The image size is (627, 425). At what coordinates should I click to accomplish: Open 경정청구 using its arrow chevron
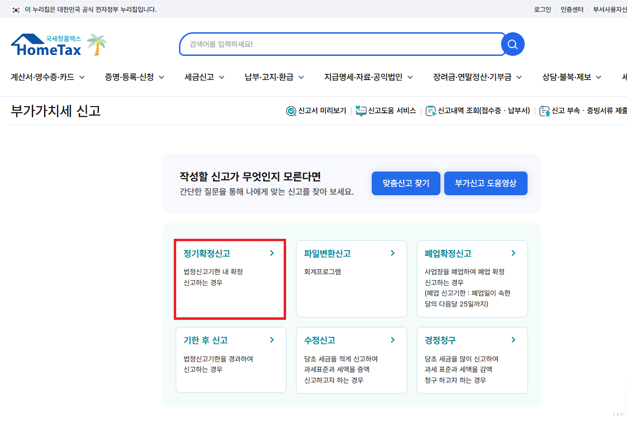pyautogui.click(x=513, y=340)
